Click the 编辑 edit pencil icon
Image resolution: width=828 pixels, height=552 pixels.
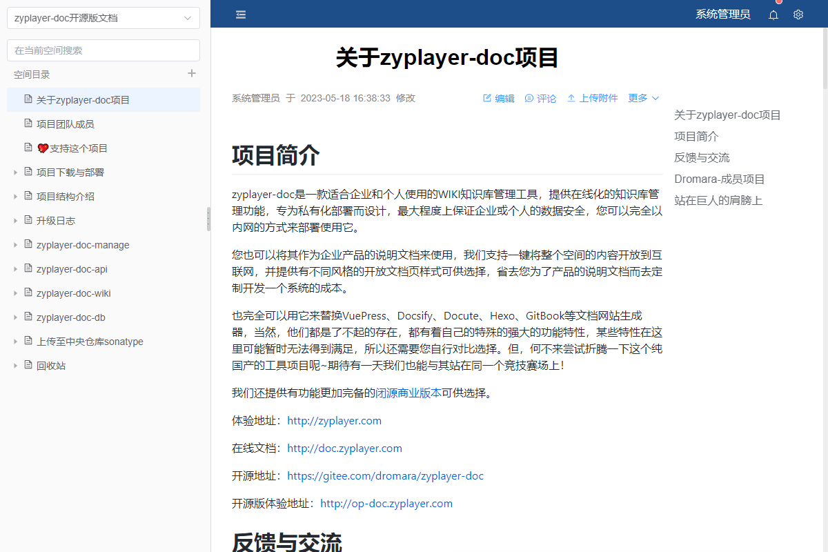click(487, 99)
